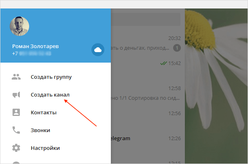This screenshot has width=248, height=164.
Task: Click the group people icon
Action: tap(16, 77)
